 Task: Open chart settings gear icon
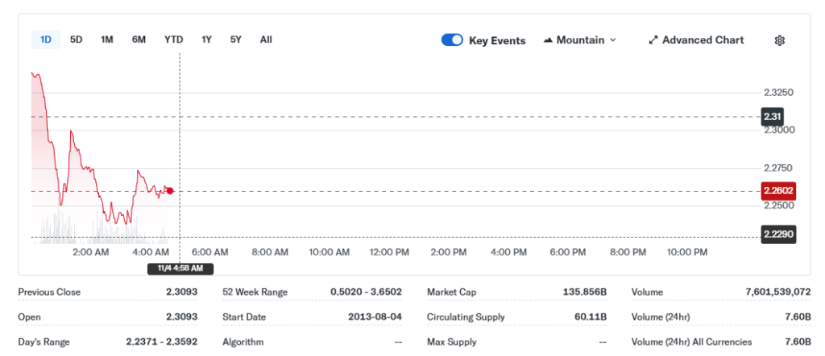[779, 40]
